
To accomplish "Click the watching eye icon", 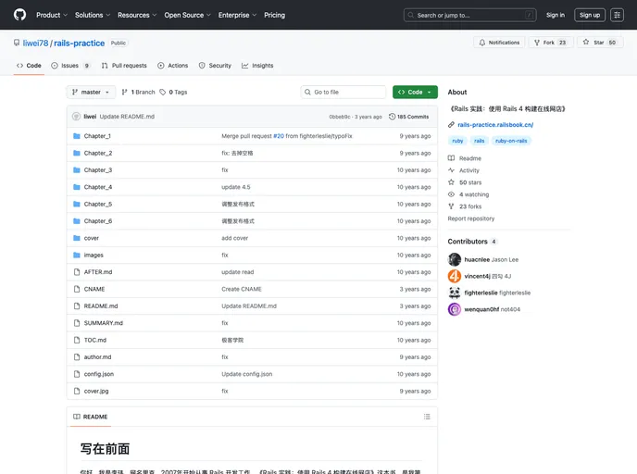I will [451, 194].
